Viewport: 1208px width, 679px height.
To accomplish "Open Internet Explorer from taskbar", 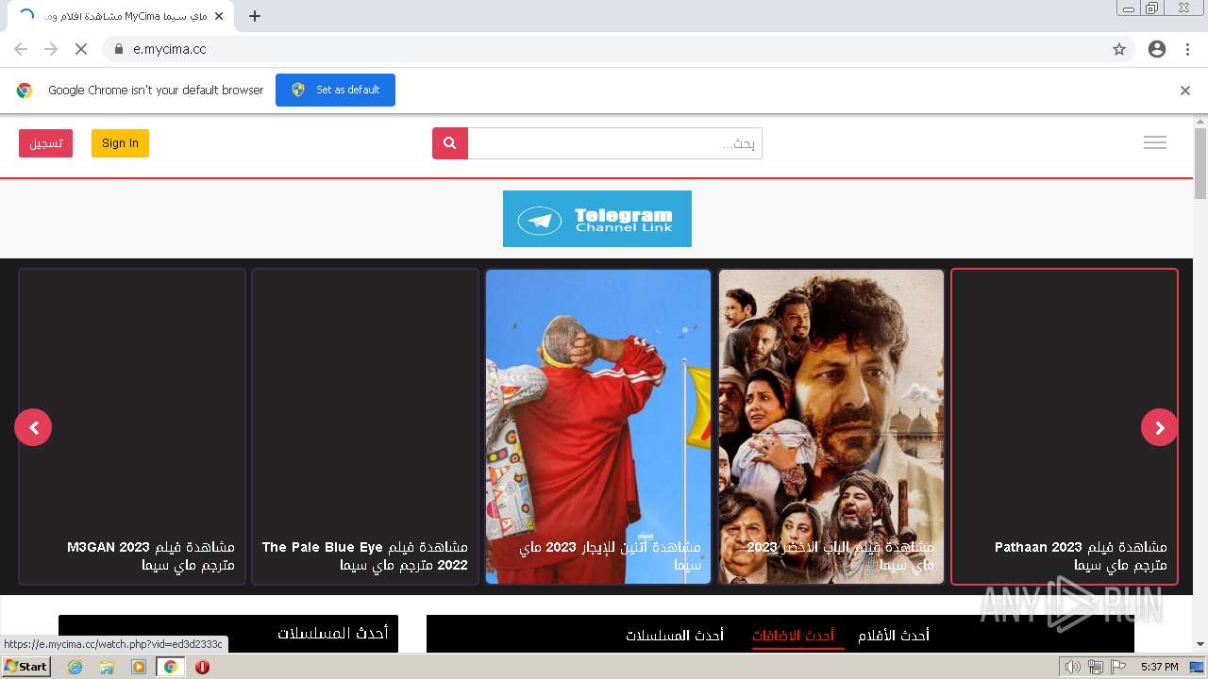I will [75, 667].
